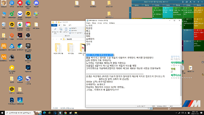Go to previous month in calendar widget
Screen dimensions: 204x115
point(194,2)
